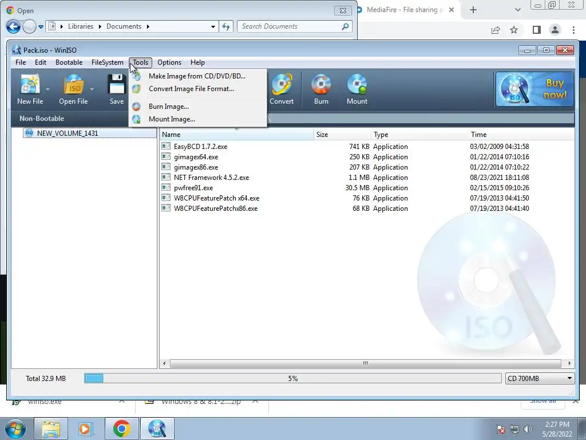Click the Total 32.9 MB status text
This screenshot has height=440, width=586.
[46, 379]
